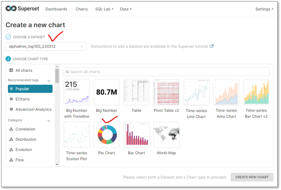Screen dimensions: 281x190
Task: Click the hash icon beside Advanced-Analytics
Action: click(11, 109)
